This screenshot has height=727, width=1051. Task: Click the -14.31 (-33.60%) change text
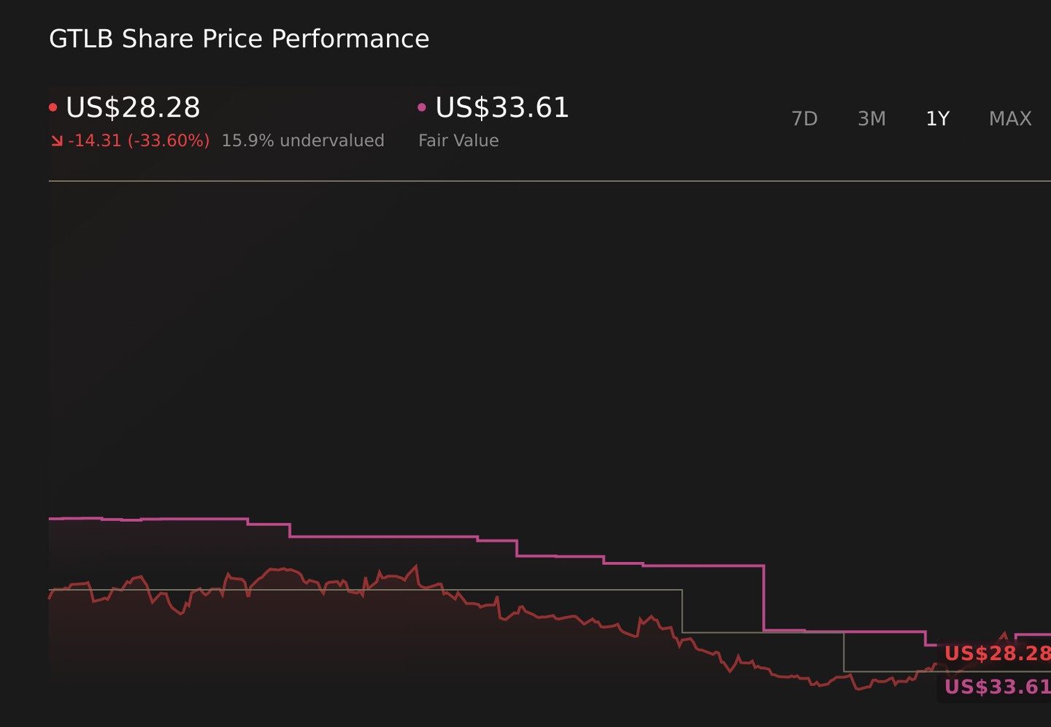pyautogui.click(x=139, y=141)
